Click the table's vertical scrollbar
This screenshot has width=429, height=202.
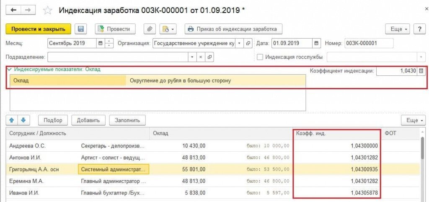click(x=422, y=149)
